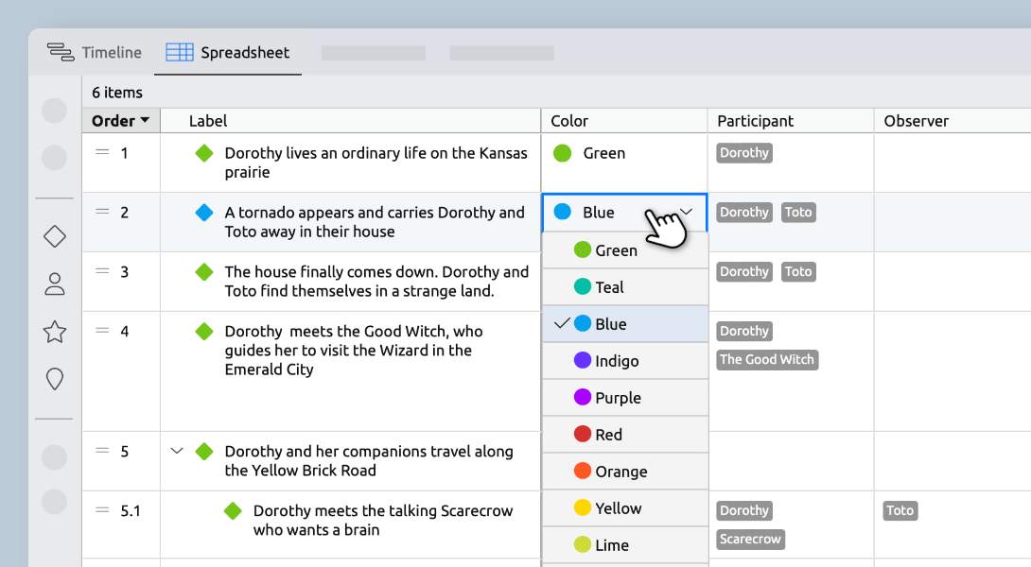The width and height of the screenshot is (1031, 567).
Task: Click the Participant column header
Action: point(791,121)
